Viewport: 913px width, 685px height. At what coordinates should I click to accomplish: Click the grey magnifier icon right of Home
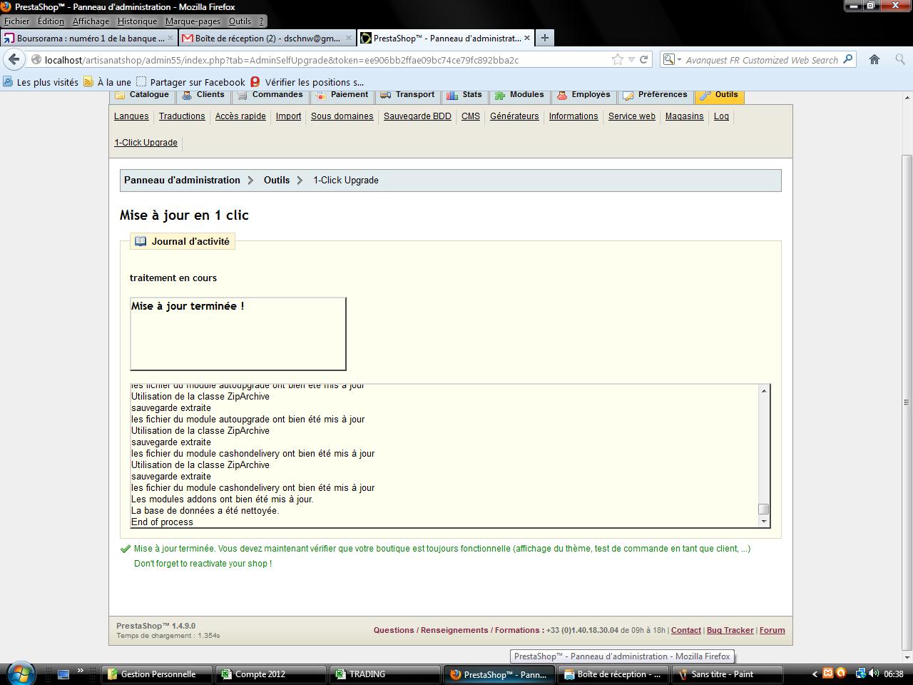tap(900, 60)
